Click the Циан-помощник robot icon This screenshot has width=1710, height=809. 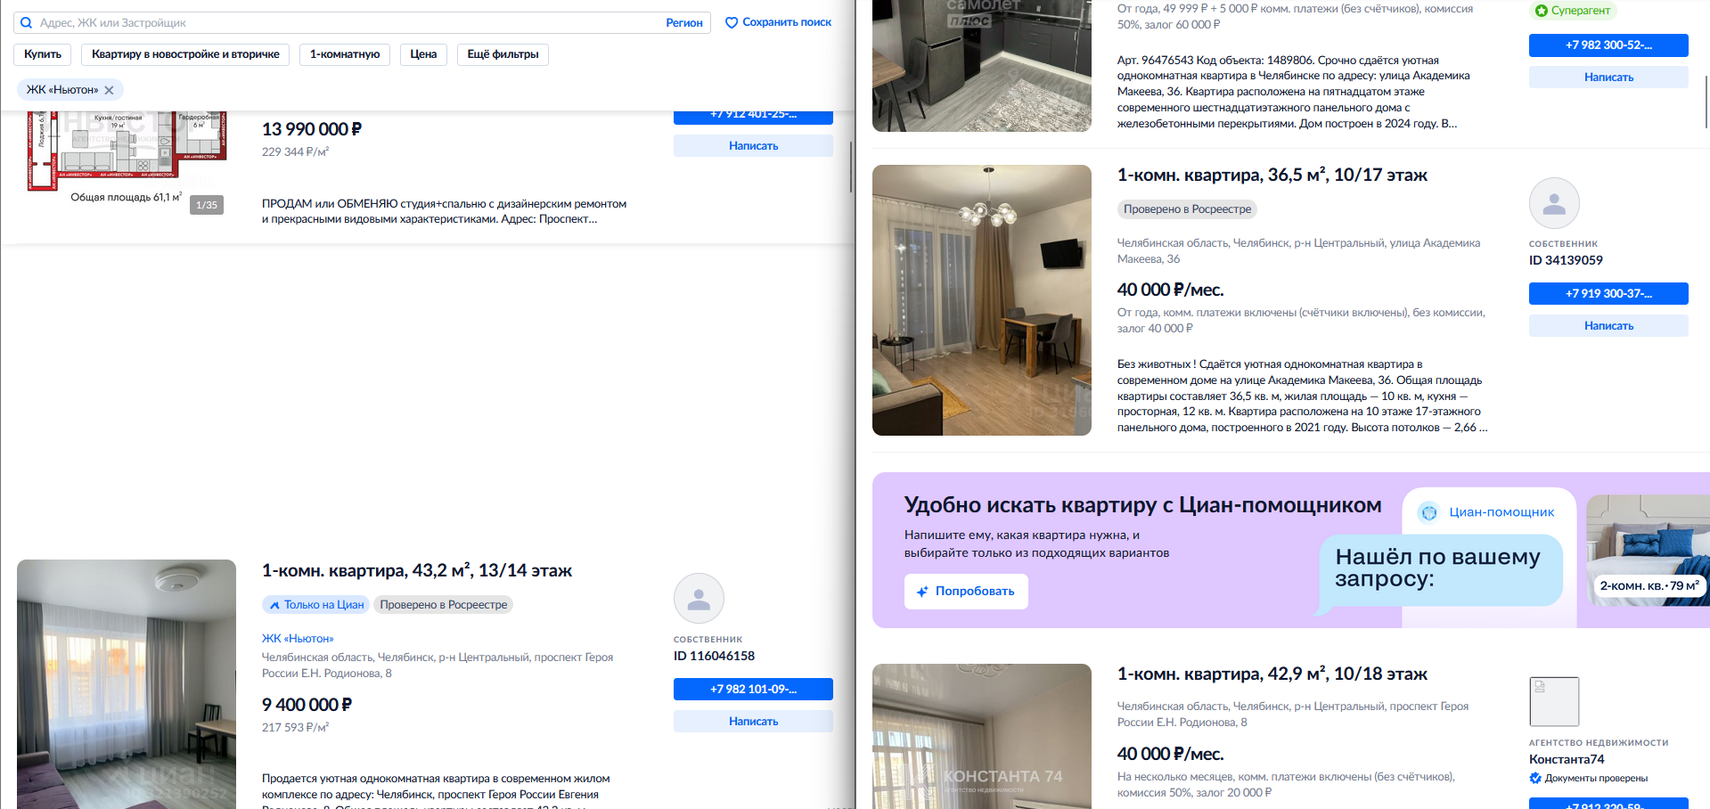click(1429, 512)
